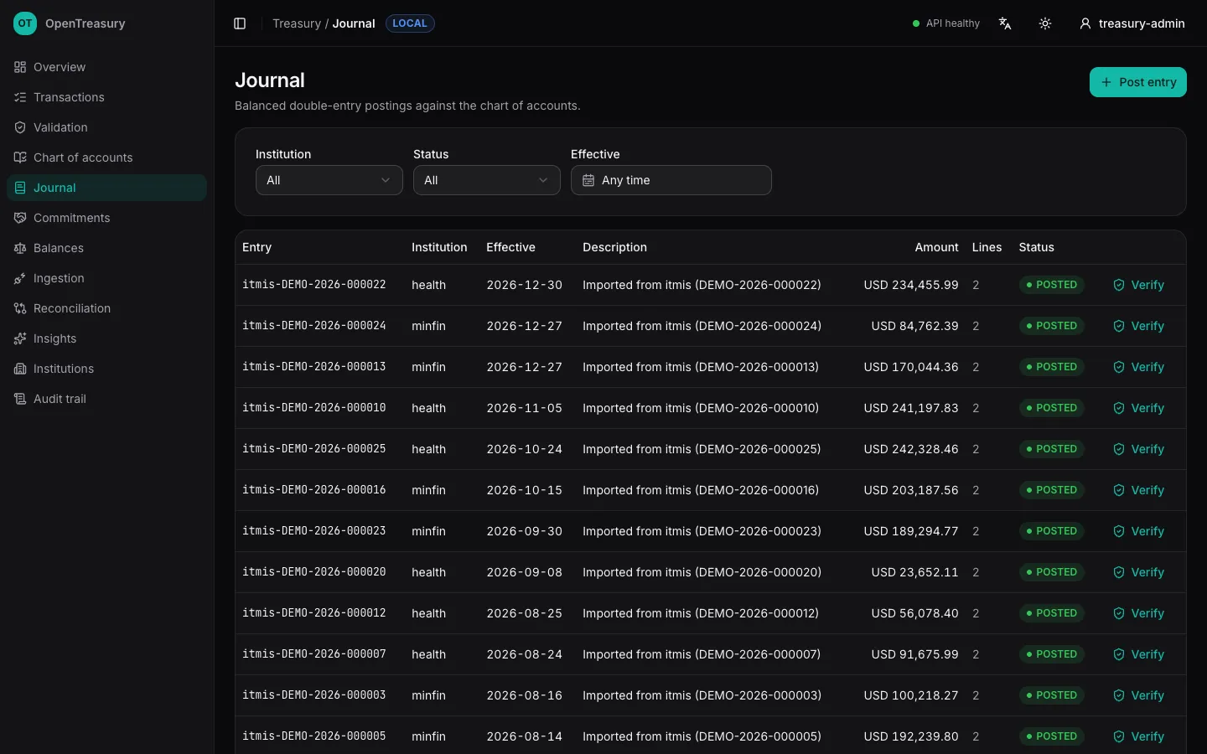Go to Balances page
This screenshot has width=1207, height=754.
[106, 248]
